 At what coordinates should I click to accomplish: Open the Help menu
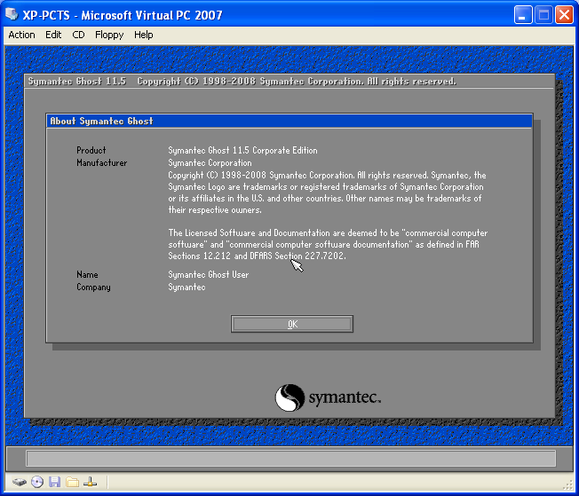click(x=143, y=35)
